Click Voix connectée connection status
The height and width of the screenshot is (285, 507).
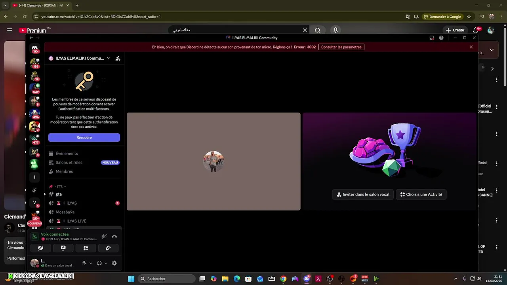[55, 234]
